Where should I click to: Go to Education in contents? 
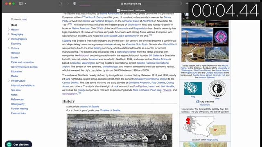point(16,71)
